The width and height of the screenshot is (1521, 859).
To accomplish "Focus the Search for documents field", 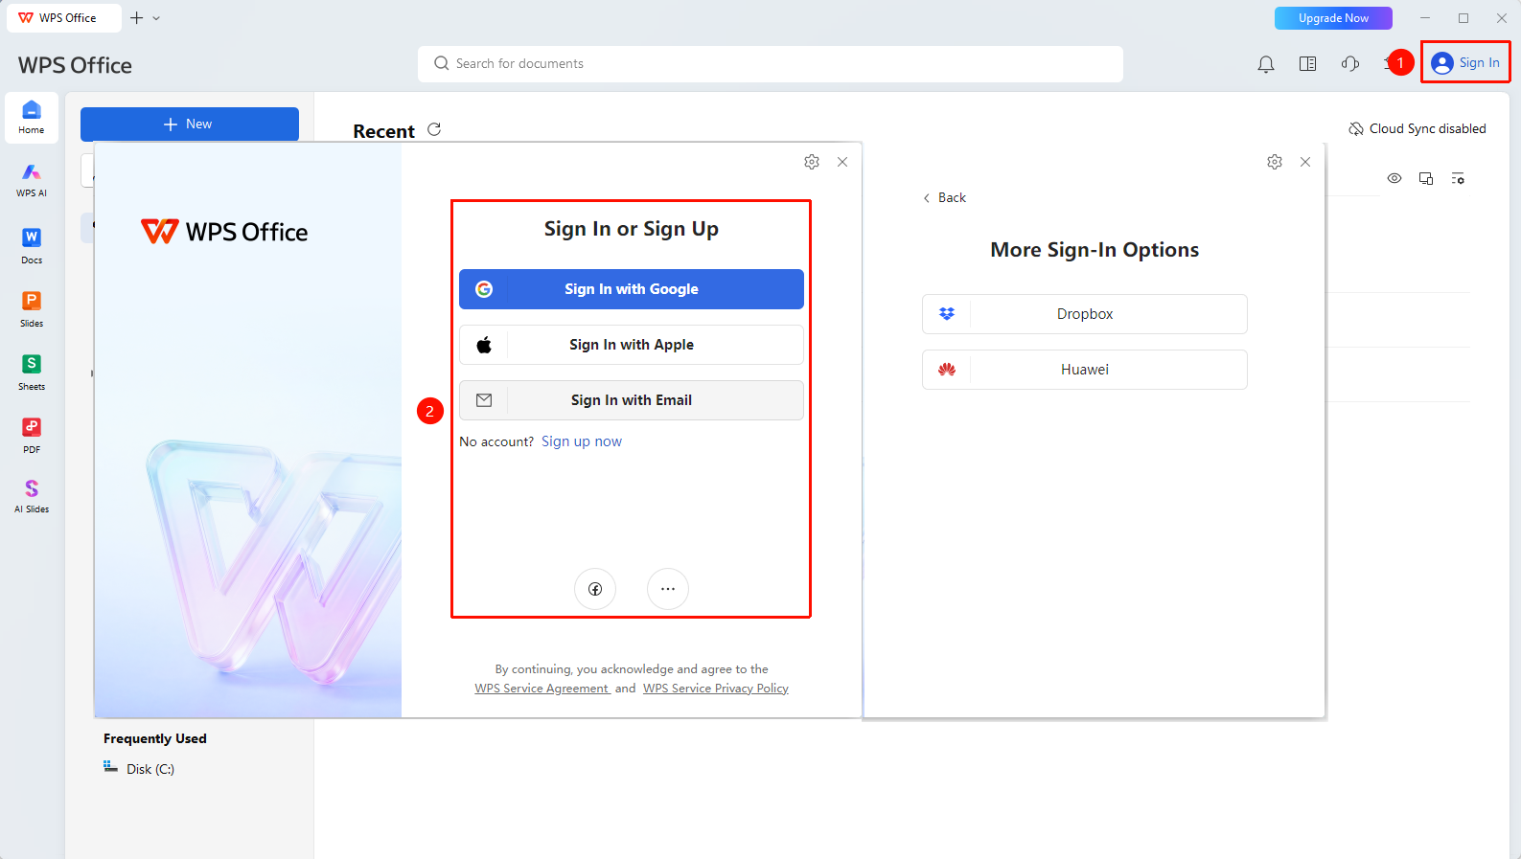I will 771,64.
